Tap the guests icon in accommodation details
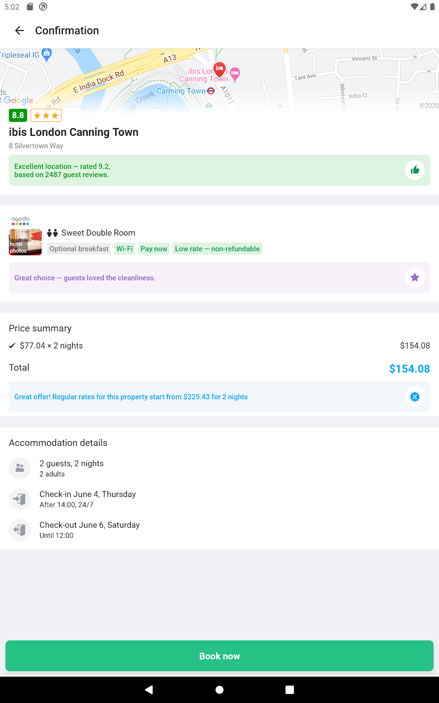 pos(20,468)
